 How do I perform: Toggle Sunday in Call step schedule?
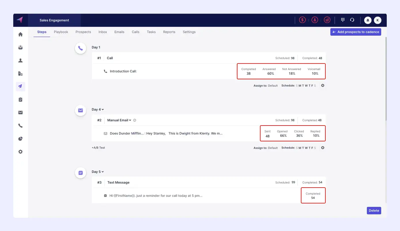[297, 86]
